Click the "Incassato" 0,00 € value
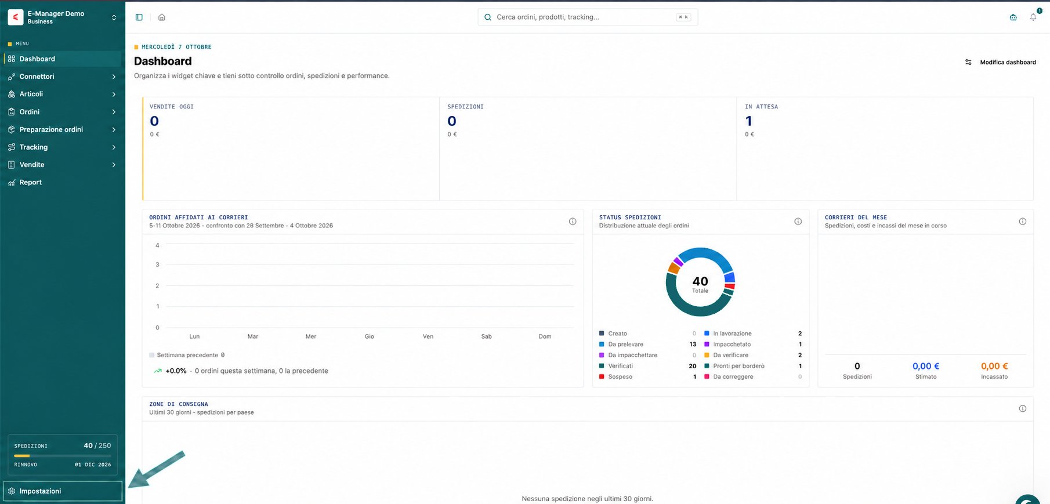The image size is (1050, 504). (x=994, y=366)
